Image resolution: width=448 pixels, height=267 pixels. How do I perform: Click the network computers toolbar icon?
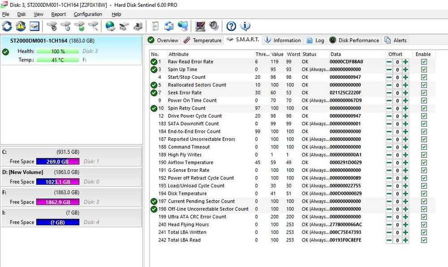(183, 26)
